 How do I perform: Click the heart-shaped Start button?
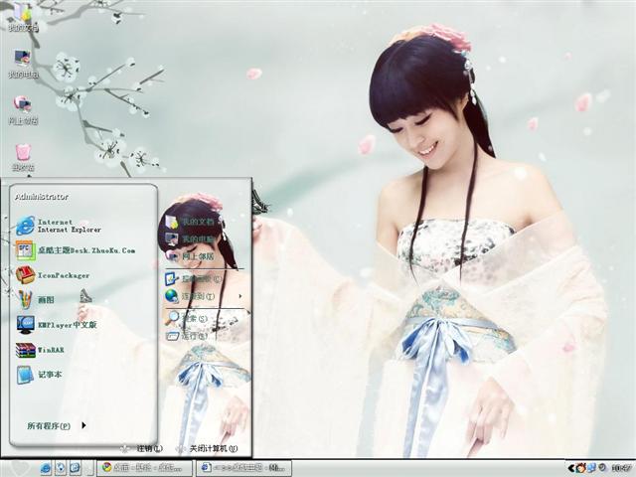click(18, 468)
